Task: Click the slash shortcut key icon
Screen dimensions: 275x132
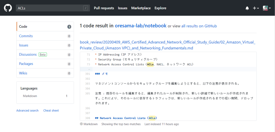Action: tap(85, 8)
